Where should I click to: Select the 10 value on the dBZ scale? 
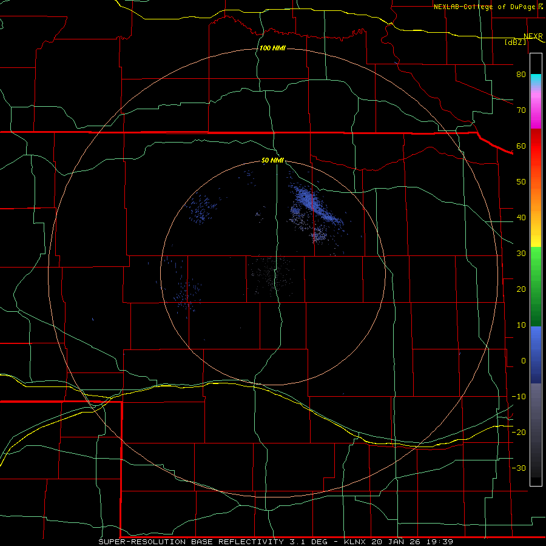coord(521,325)
